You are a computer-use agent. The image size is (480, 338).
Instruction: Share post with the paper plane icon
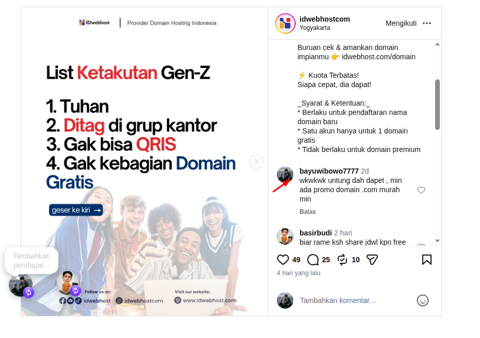(372, 260)
